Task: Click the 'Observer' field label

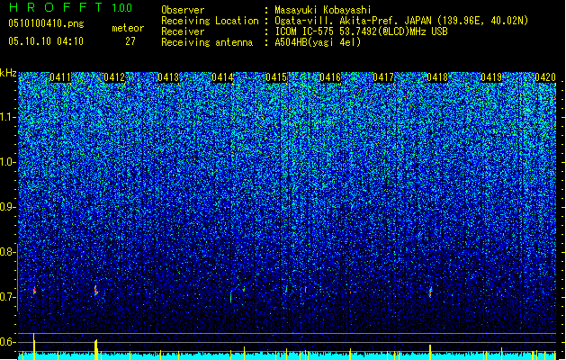Action: [x=183, y=10]
